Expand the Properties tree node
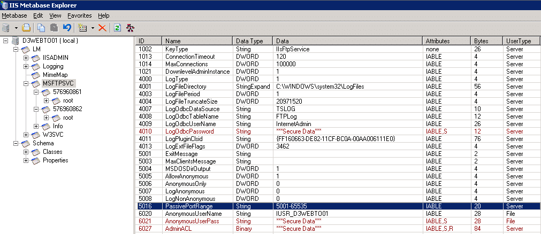Screen dimensions: 541x234 click(26, 160)
